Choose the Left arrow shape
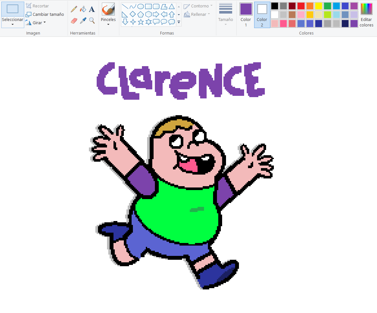This screenshot has width=377, height=313. coord(164,15)
